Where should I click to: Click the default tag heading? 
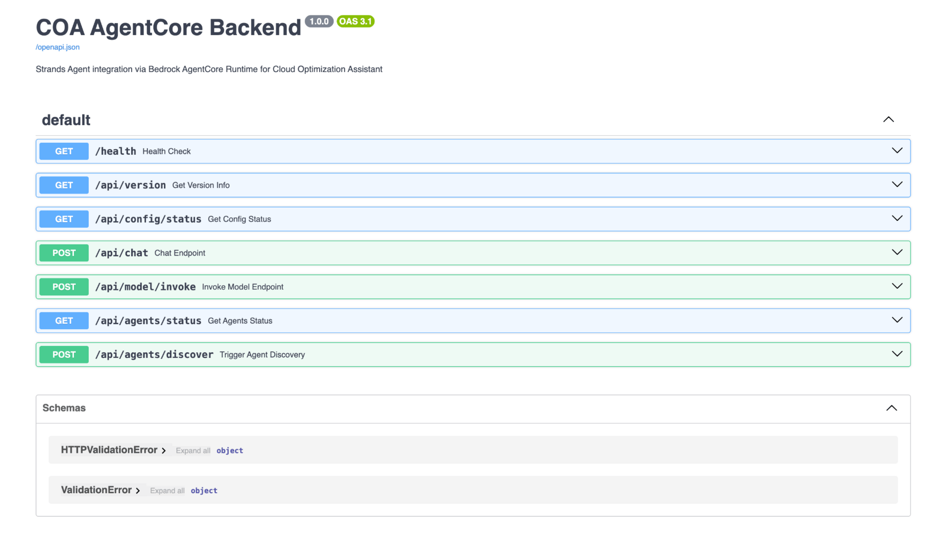[x=66, y=120]
